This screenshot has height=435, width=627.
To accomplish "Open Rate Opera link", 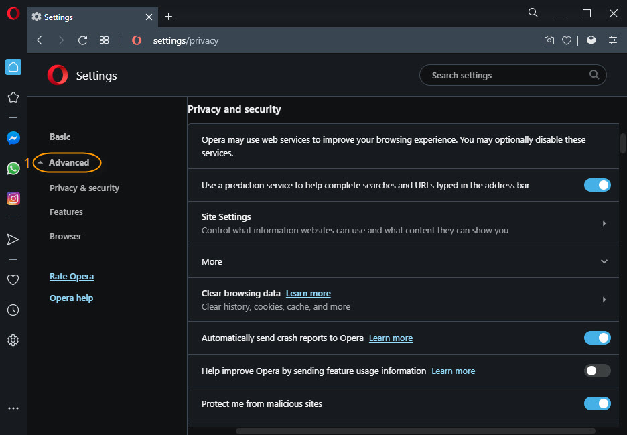I will tap(72, 277).
